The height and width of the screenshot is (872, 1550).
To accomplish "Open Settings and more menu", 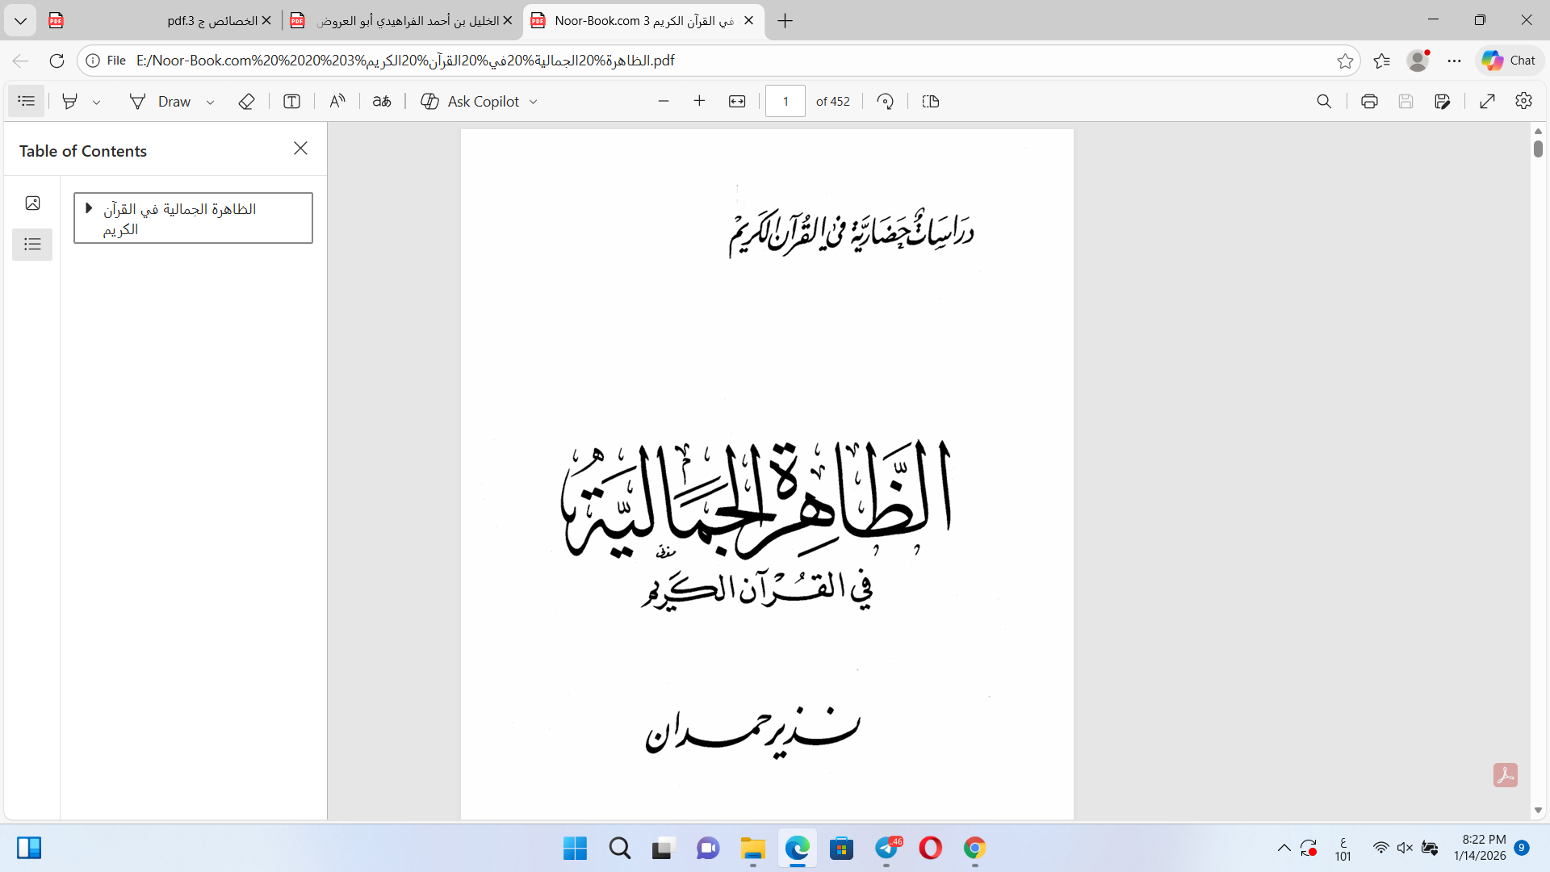I will pyautogui.click(x=1454, y=61).
